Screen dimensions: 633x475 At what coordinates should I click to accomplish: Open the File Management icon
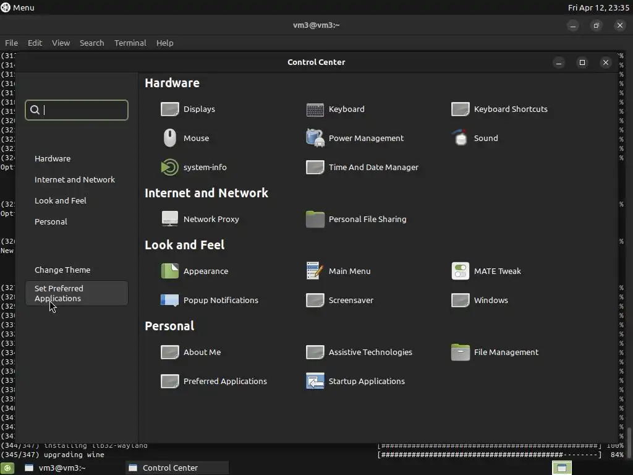[460, 352]
